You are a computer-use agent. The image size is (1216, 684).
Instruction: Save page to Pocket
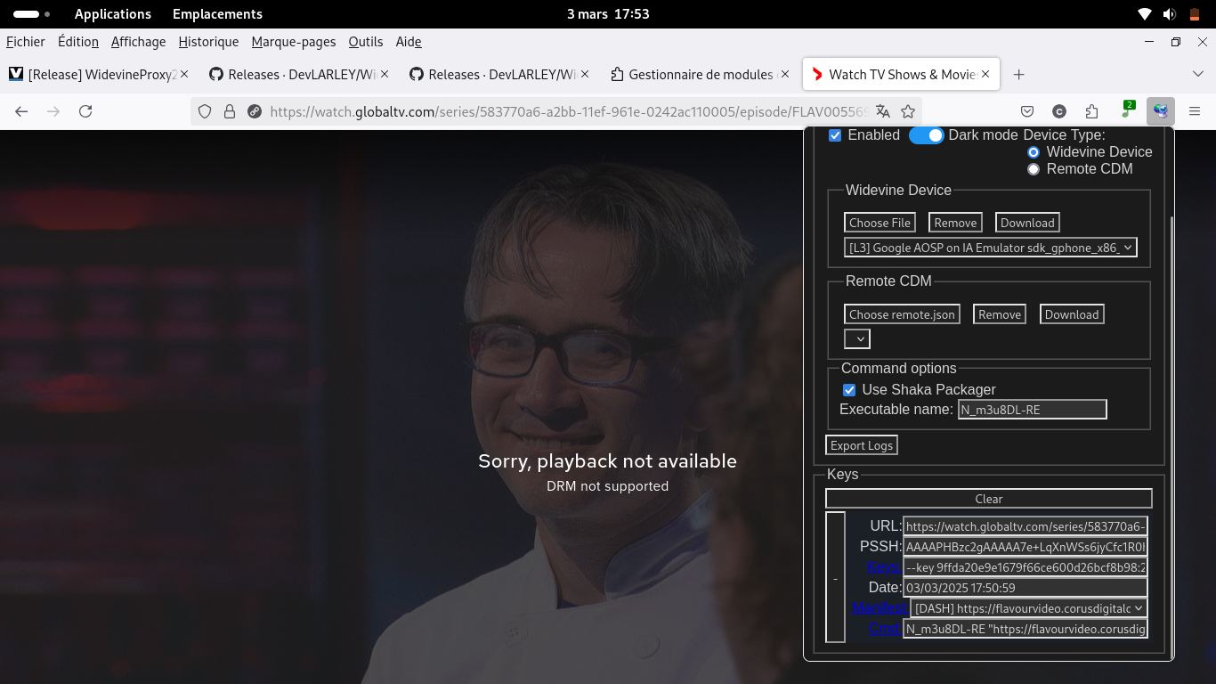(x=1027, y=111)
